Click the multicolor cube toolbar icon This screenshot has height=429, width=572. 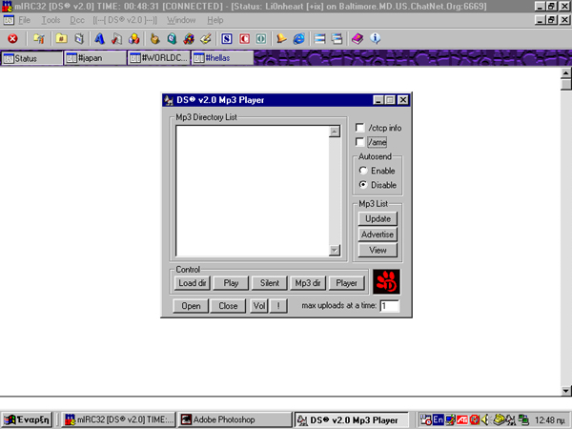tap(189, 39)
